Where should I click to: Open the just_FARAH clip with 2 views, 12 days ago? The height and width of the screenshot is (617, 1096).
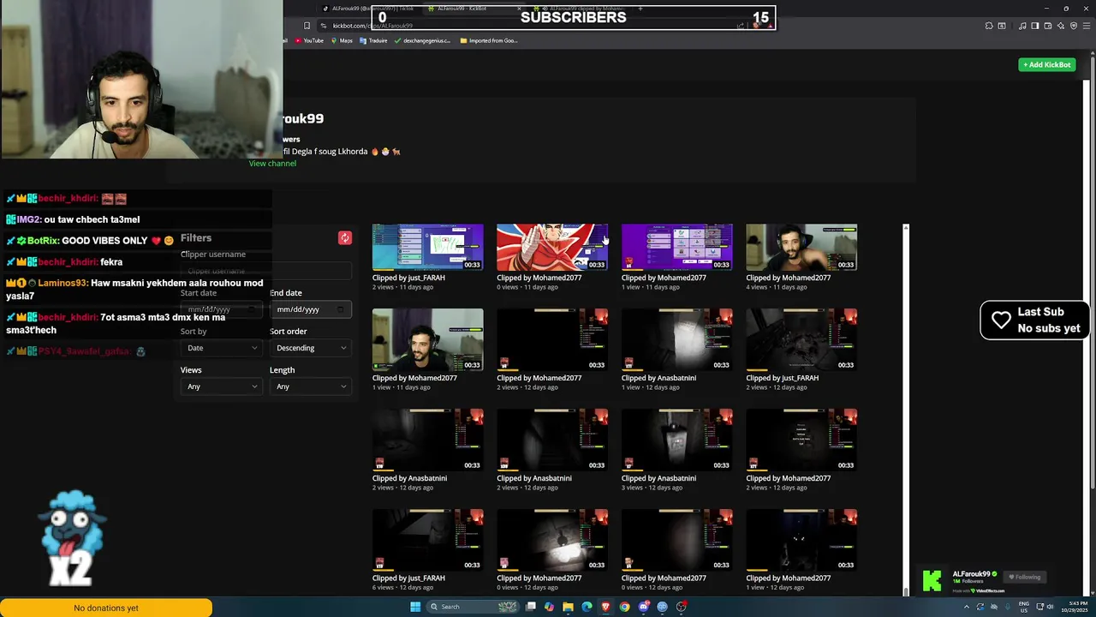click(x=801, y=339)
